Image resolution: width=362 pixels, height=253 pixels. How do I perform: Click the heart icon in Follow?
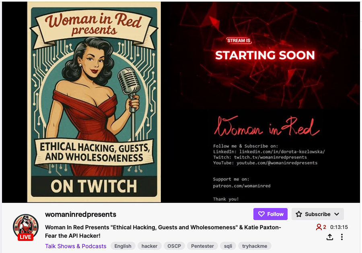[x=261, y=214]
